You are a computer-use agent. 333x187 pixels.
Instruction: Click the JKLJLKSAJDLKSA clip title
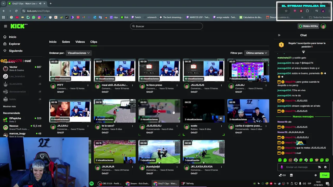point(202,167)
